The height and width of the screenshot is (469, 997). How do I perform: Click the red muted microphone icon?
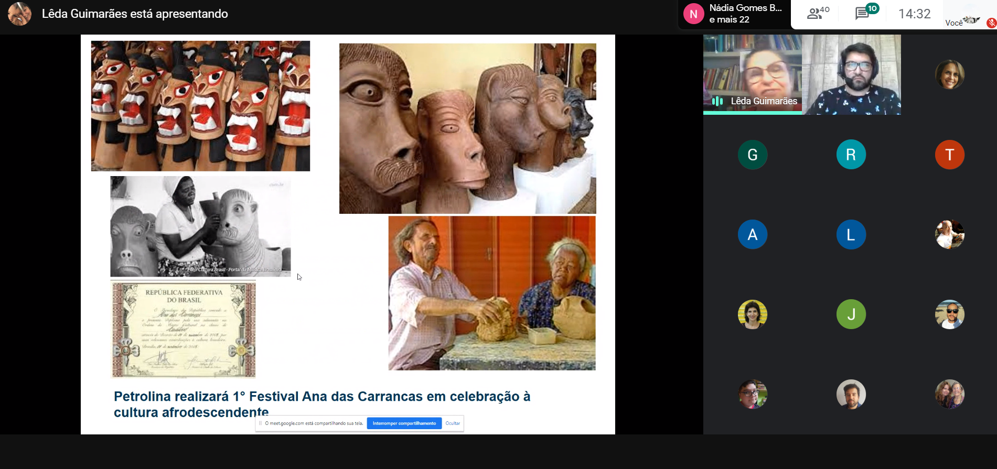pos(991,23)
